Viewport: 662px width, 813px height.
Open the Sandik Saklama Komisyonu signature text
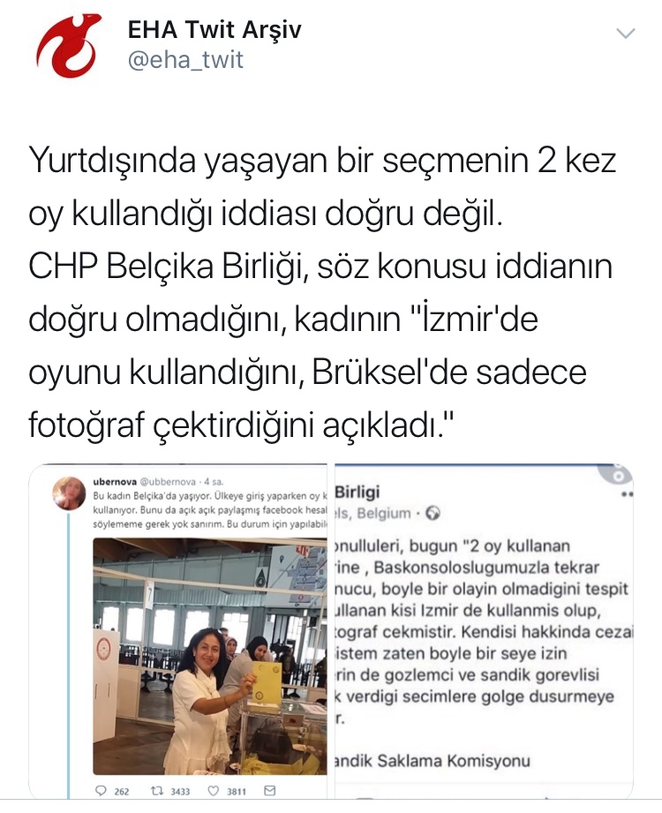pyautogui.click(x=433, y=761)
